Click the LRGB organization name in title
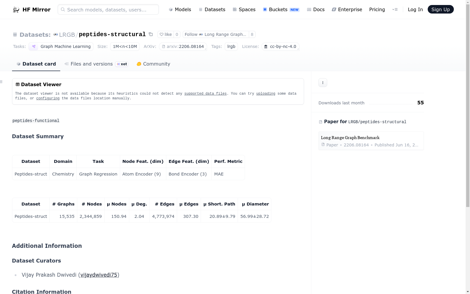The image size is (470, 294). pos(67,35)
